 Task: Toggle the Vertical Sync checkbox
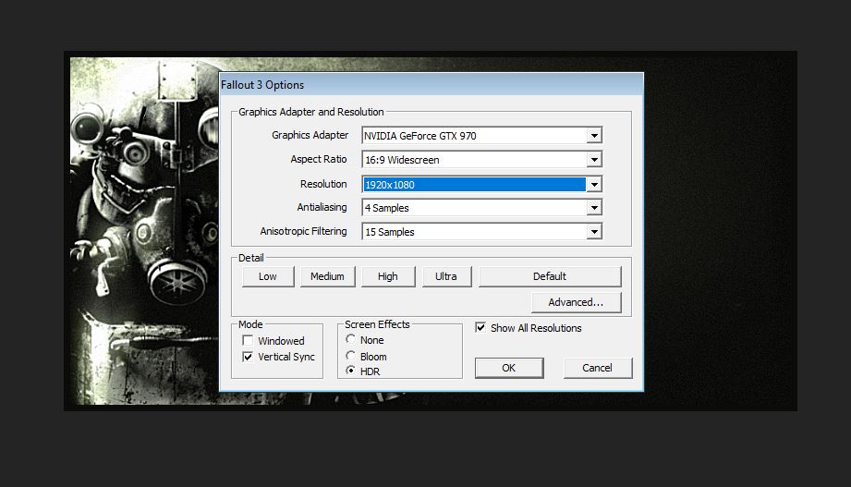coord(248,357)
